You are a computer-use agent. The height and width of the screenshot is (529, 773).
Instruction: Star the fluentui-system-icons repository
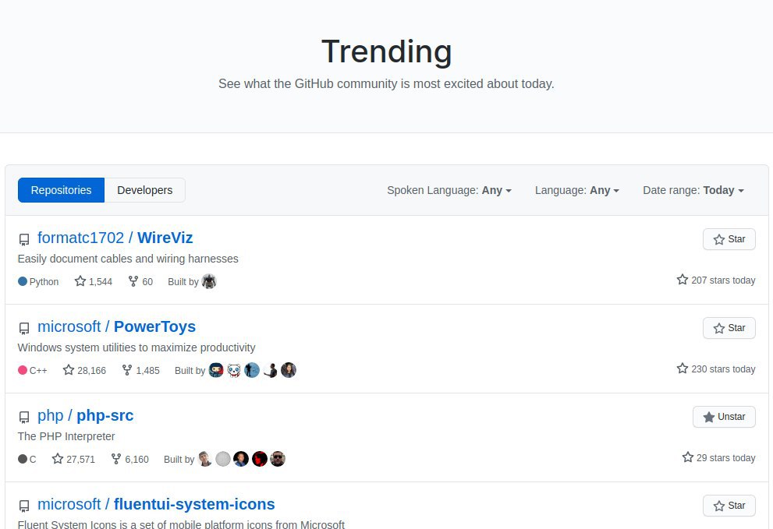[x=729, y=506]
